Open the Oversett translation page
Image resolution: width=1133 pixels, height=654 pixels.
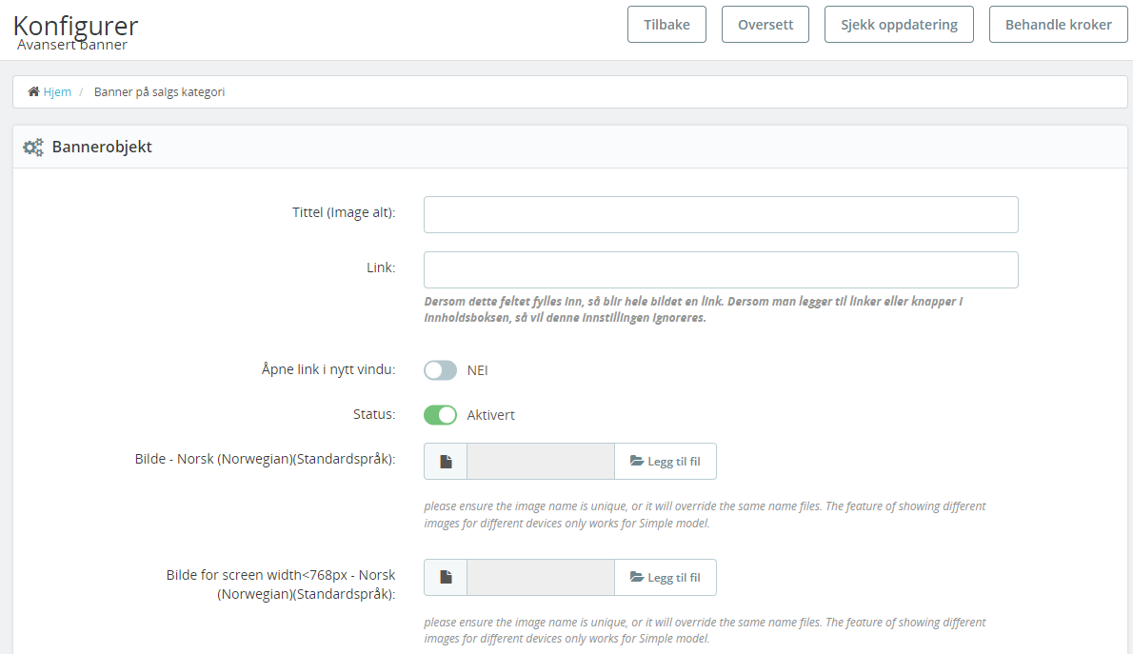pyautogui.click(x=765, y=25)
